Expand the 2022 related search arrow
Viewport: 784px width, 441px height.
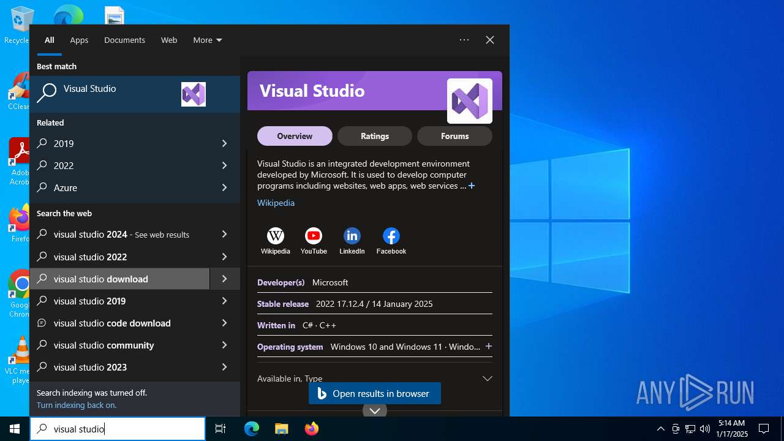tap(224, 165)
